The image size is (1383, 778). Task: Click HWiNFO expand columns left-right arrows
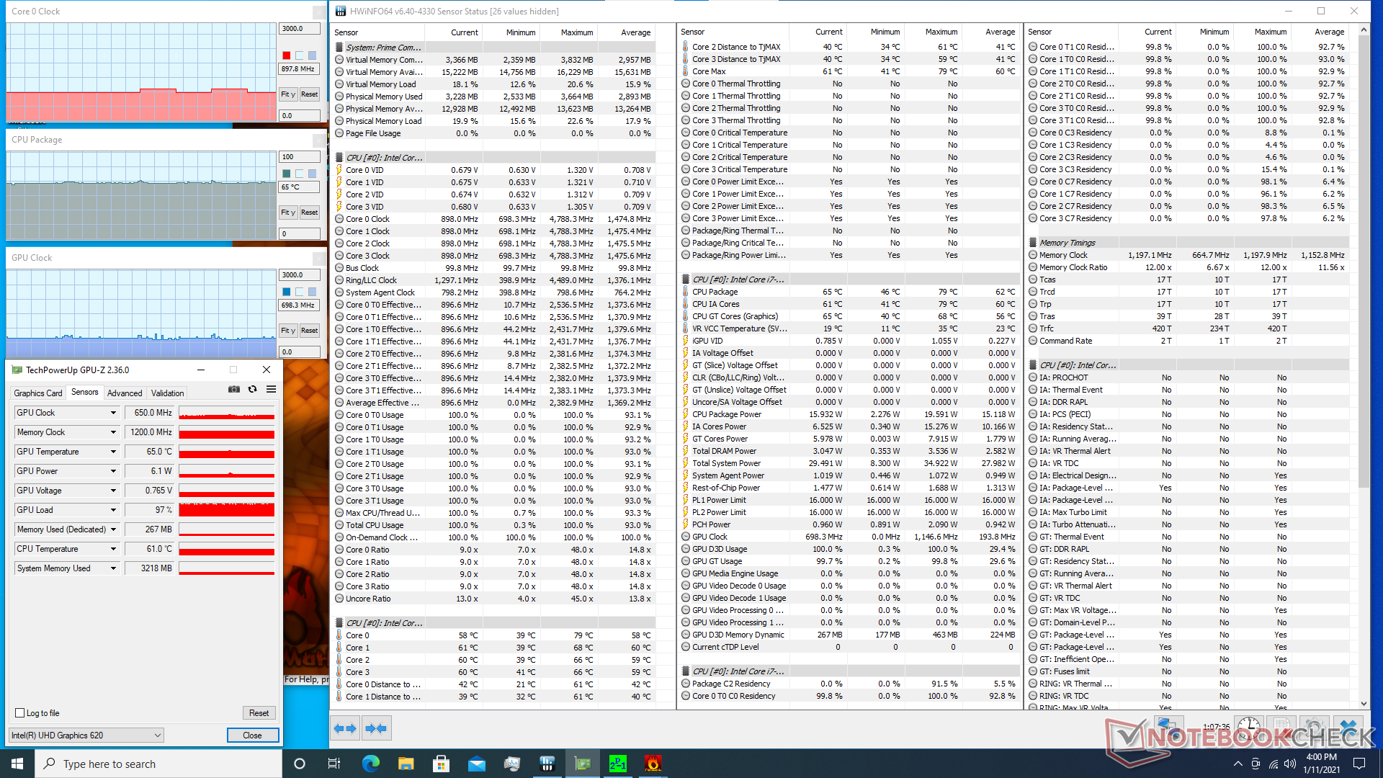click(x=345, y=728)
